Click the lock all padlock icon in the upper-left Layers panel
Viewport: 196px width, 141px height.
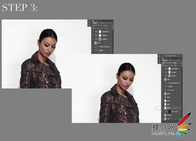102,28
